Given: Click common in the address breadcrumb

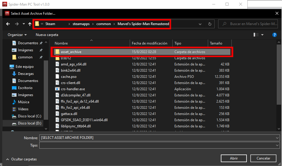Looking at the screenshot, I should point(103,24).
